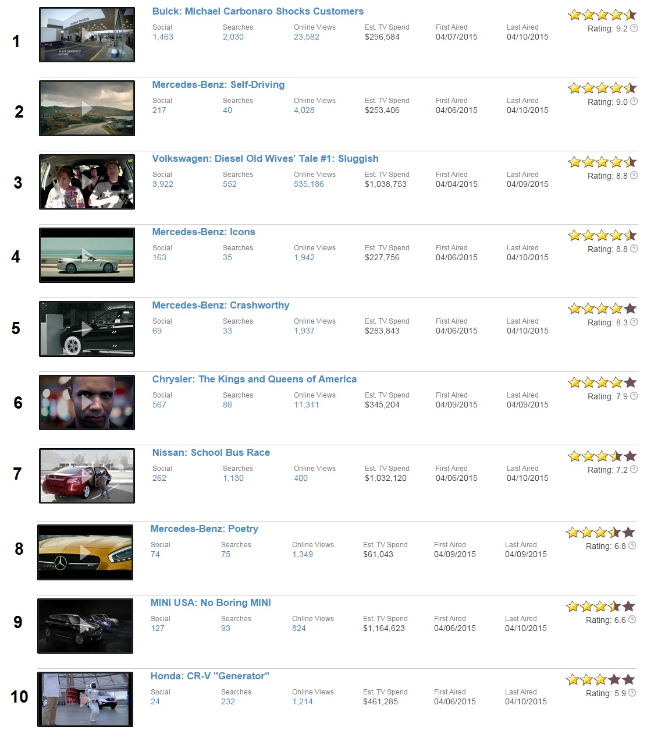This screenshot has width=647, height=741.
Task: Open the Volkswagen ad's Online Views 535,186
Action: click(309, 184)
